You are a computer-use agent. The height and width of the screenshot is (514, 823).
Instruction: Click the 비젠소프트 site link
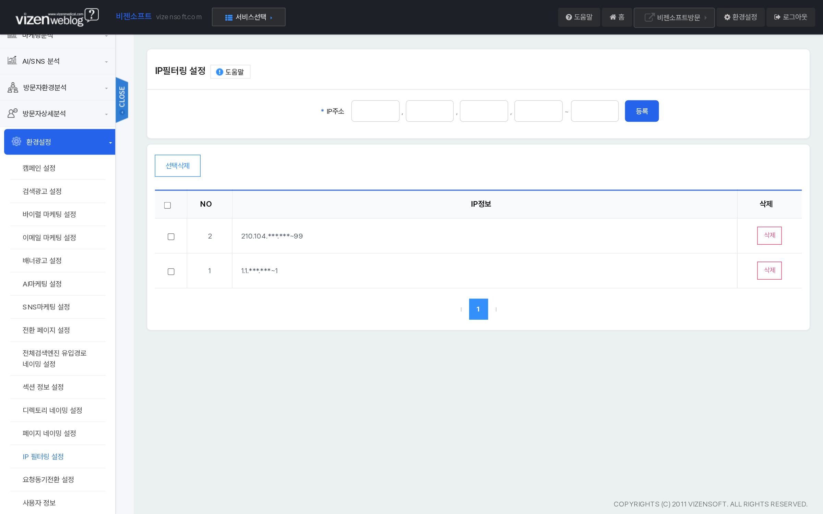134,16
